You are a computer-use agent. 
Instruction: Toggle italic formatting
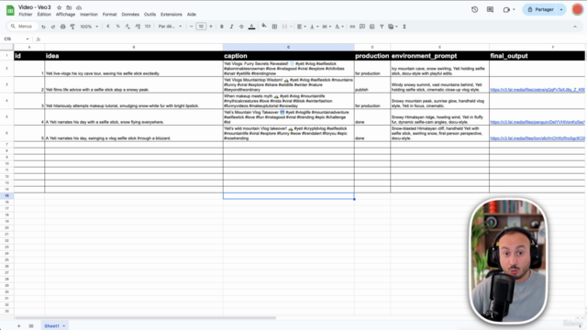(x=231, y=27)
